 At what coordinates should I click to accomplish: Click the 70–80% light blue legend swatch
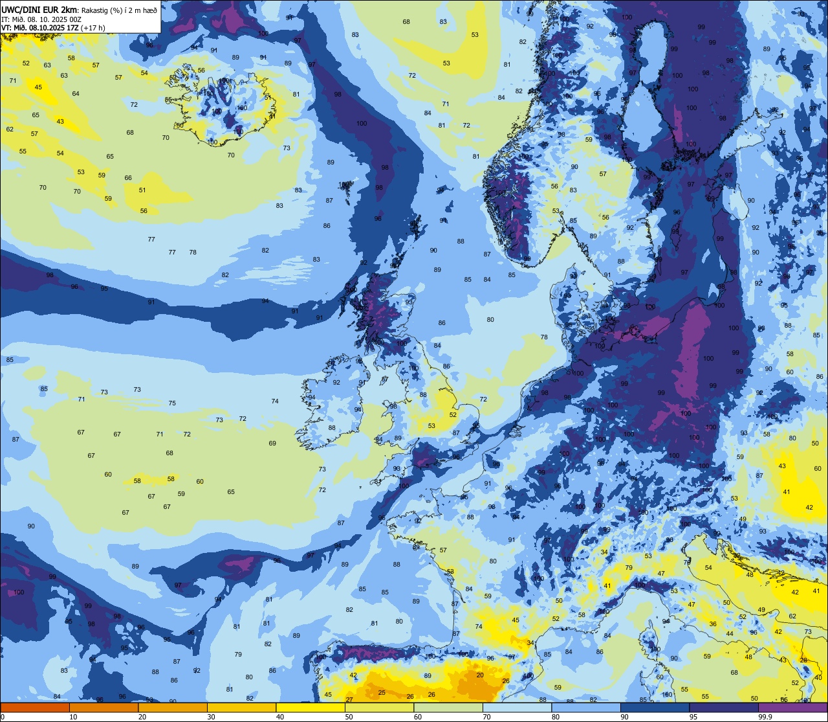click(517, 707)
